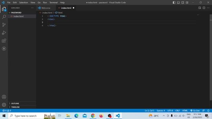Open the Manage gear icon
212x119 pixels.
(x=4, y=105)
